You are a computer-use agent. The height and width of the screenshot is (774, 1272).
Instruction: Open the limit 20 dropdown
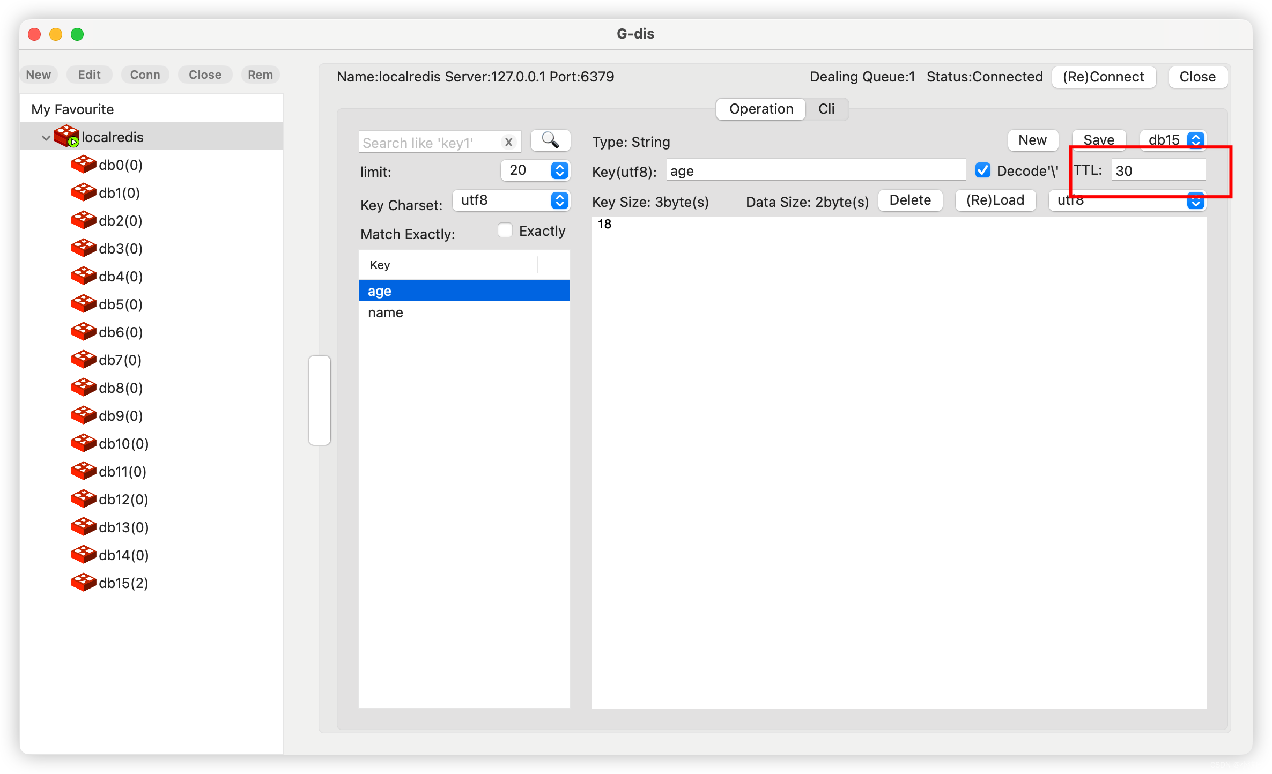pos(535,170)
